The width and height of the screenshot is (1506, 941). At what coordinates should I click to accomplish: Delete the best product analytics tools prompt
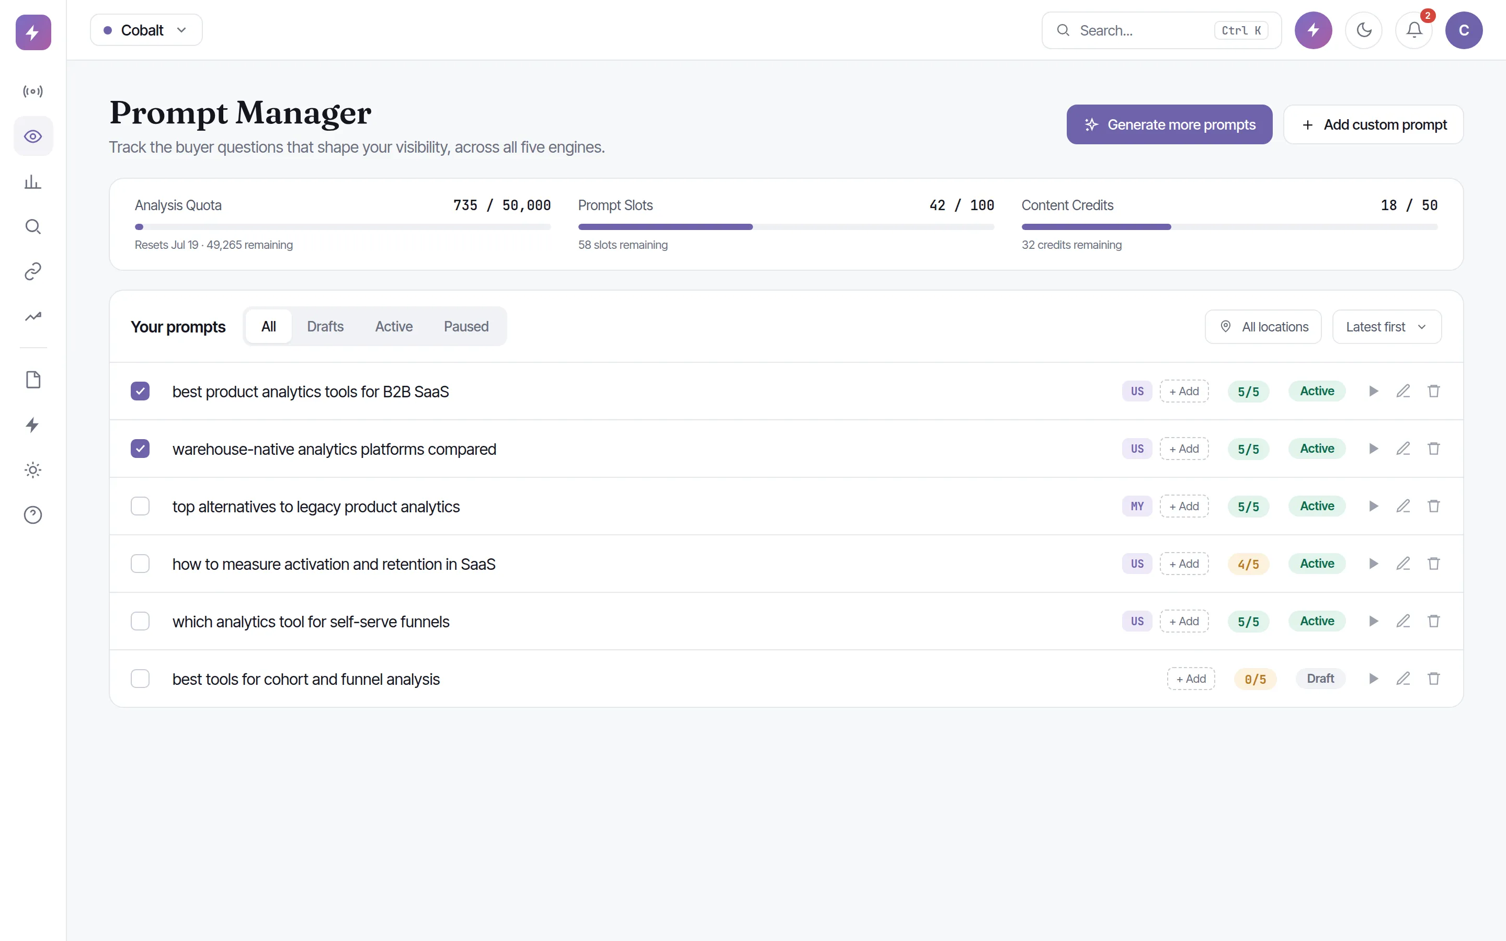(1434, 392)
